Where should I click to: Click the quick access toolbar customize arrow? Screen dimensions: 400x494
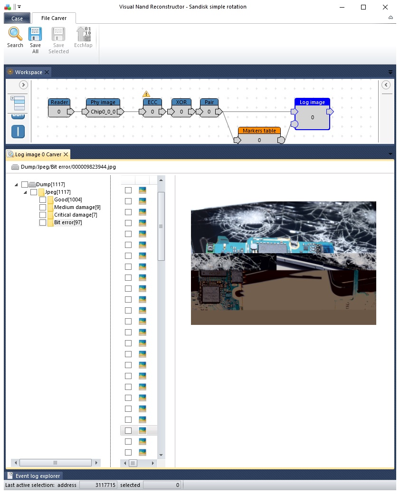(19, 7)
